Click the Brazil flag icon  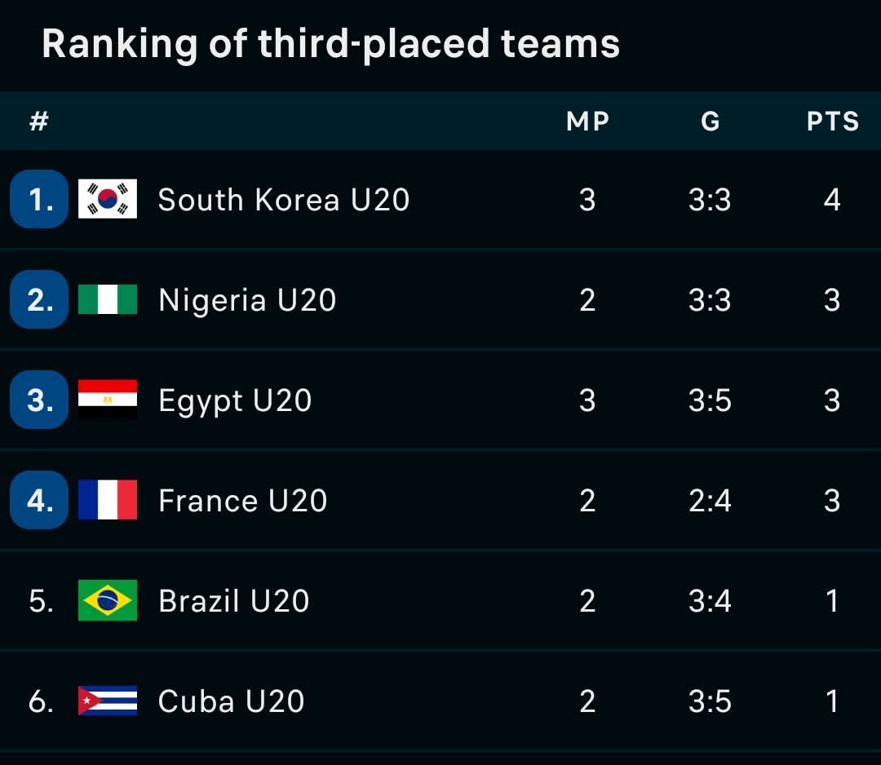tap(108, 600)
